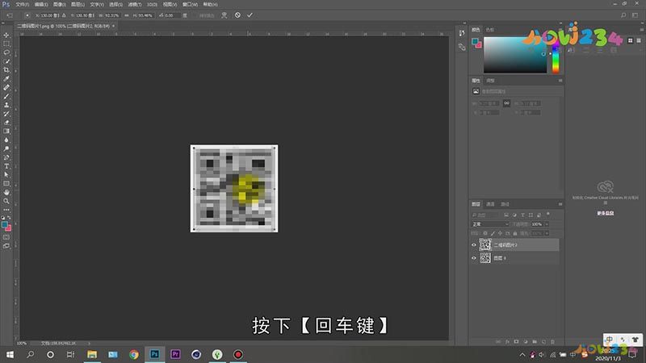This screenshot has width=646, height=363.
Task: Select the Quick Selection tool
Action: (x=6, y=61)
